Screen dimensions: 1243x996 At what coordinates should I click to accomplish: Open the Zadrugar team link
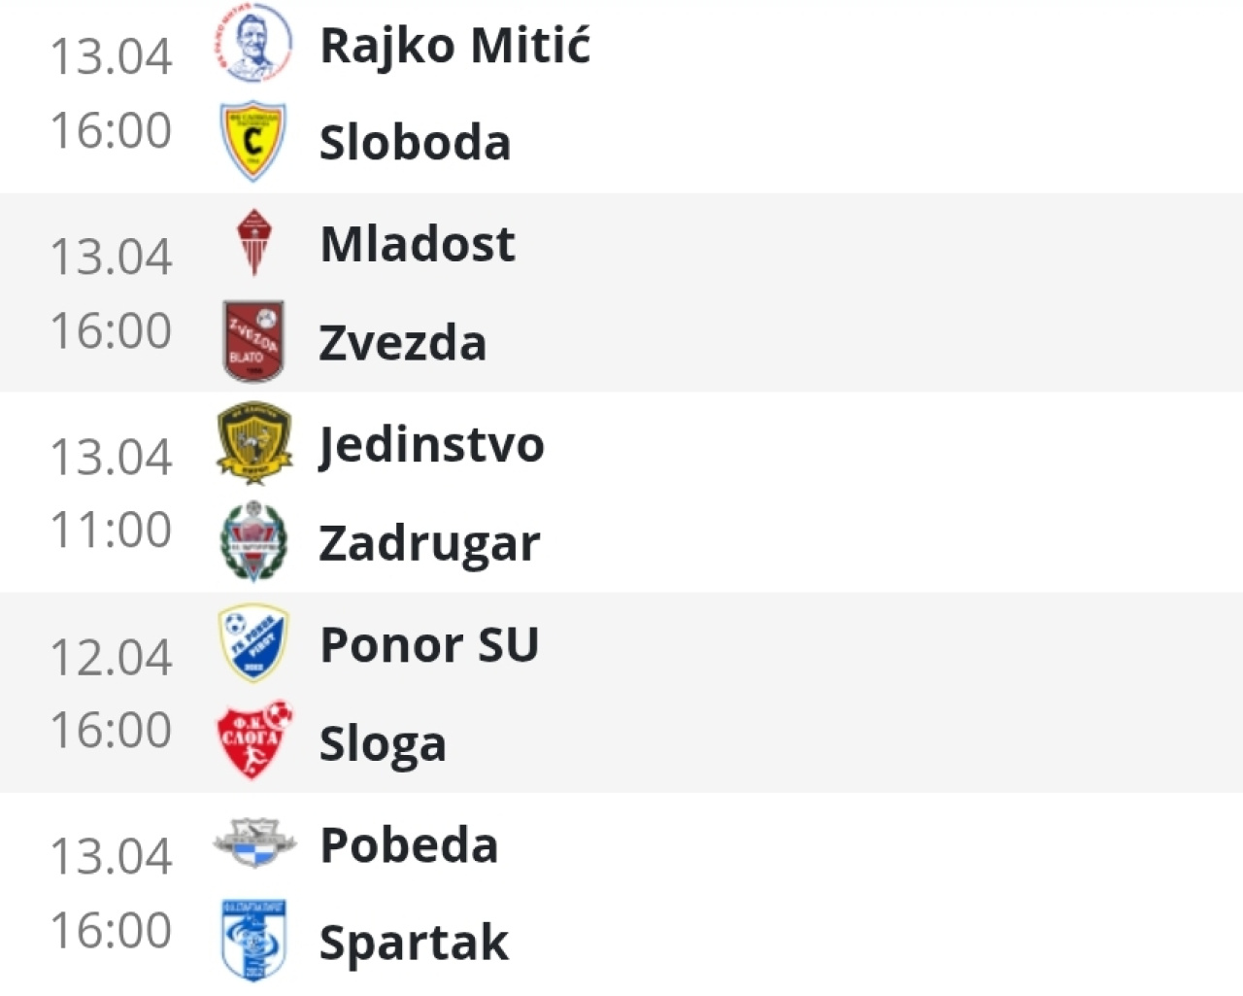coord(428,543)
